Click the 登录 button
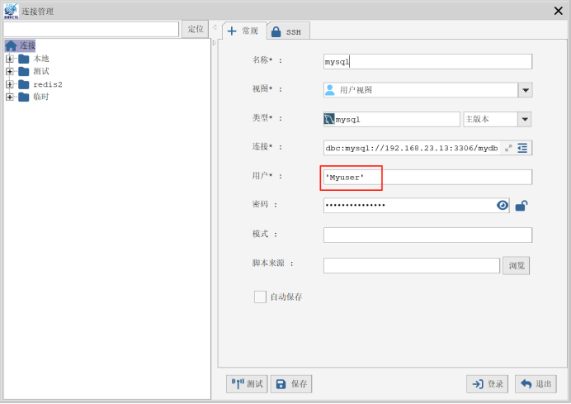The height and width of the screenshot is (404, 571). (x=487, y=384)
